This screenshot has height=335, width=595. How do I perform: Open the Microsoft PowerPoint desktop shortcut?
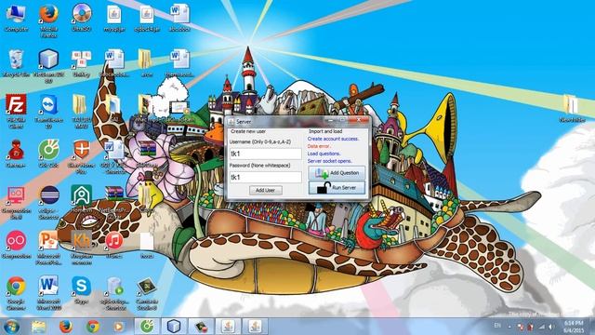point(48,248)
